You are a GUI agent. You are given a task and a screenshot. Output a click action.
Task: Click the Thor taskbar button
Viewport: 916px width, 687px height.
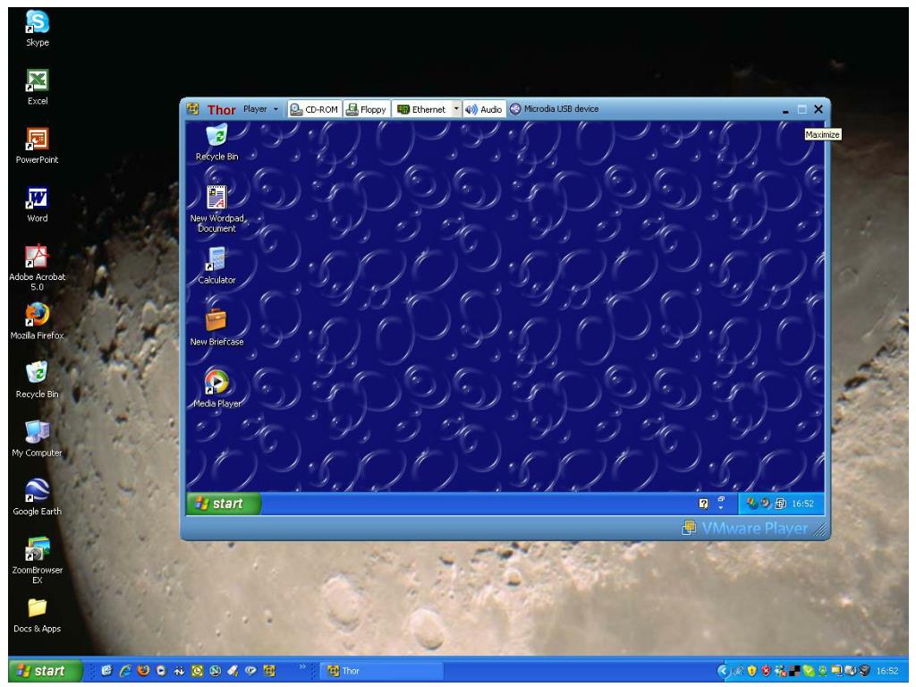(x=381, y=671)
